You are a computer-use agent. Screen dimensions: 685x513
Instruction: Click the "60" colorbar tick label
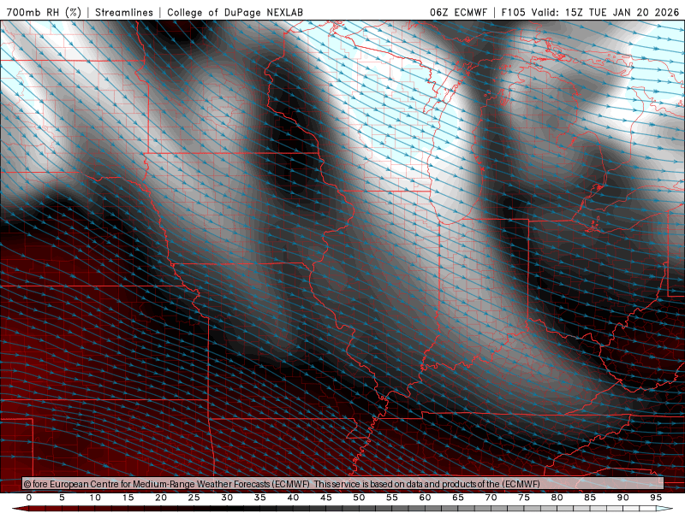pos(425,498)
